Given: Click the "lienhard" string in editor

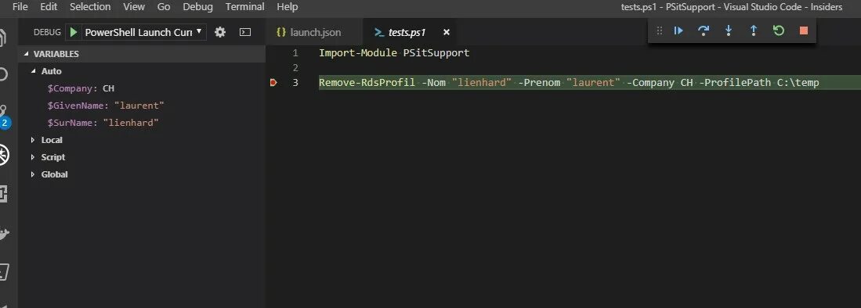Looking at the screenshot, I should click(482, 83).
